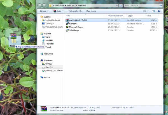Click the Verkko network icon
Image resolution: width=168 pixels, height=115 pixels.
pyautogui.click(x=42, y=77)
